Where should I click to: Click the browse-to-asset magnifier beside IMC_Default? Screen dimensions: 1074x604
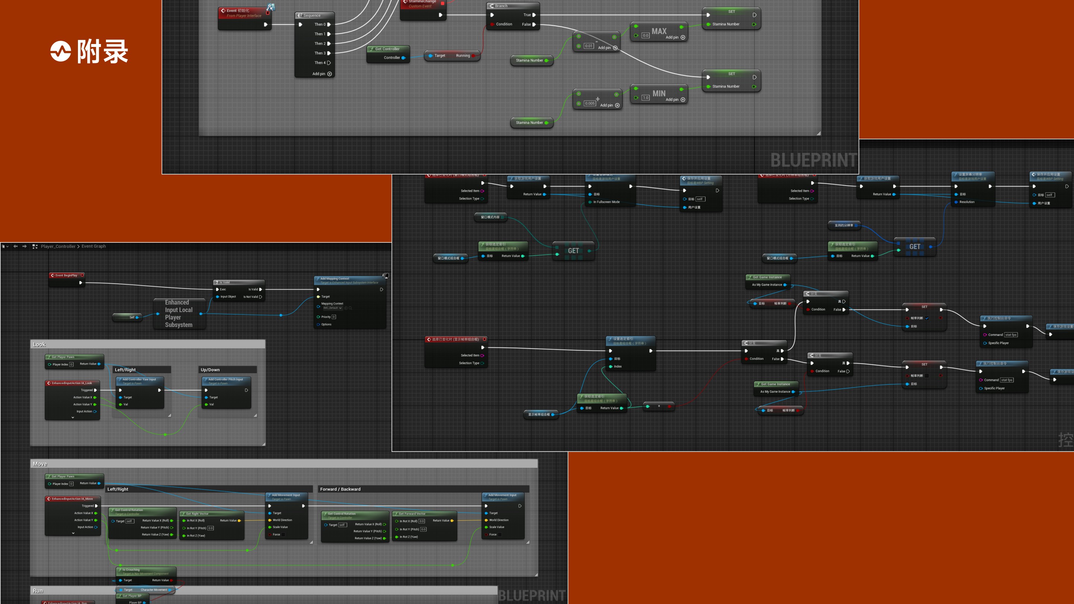(350, 308)
